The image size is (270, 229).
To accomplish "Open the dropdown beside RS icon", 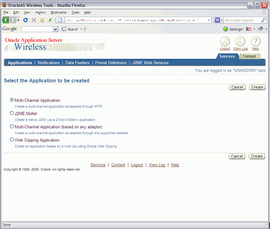I will 254,29.
